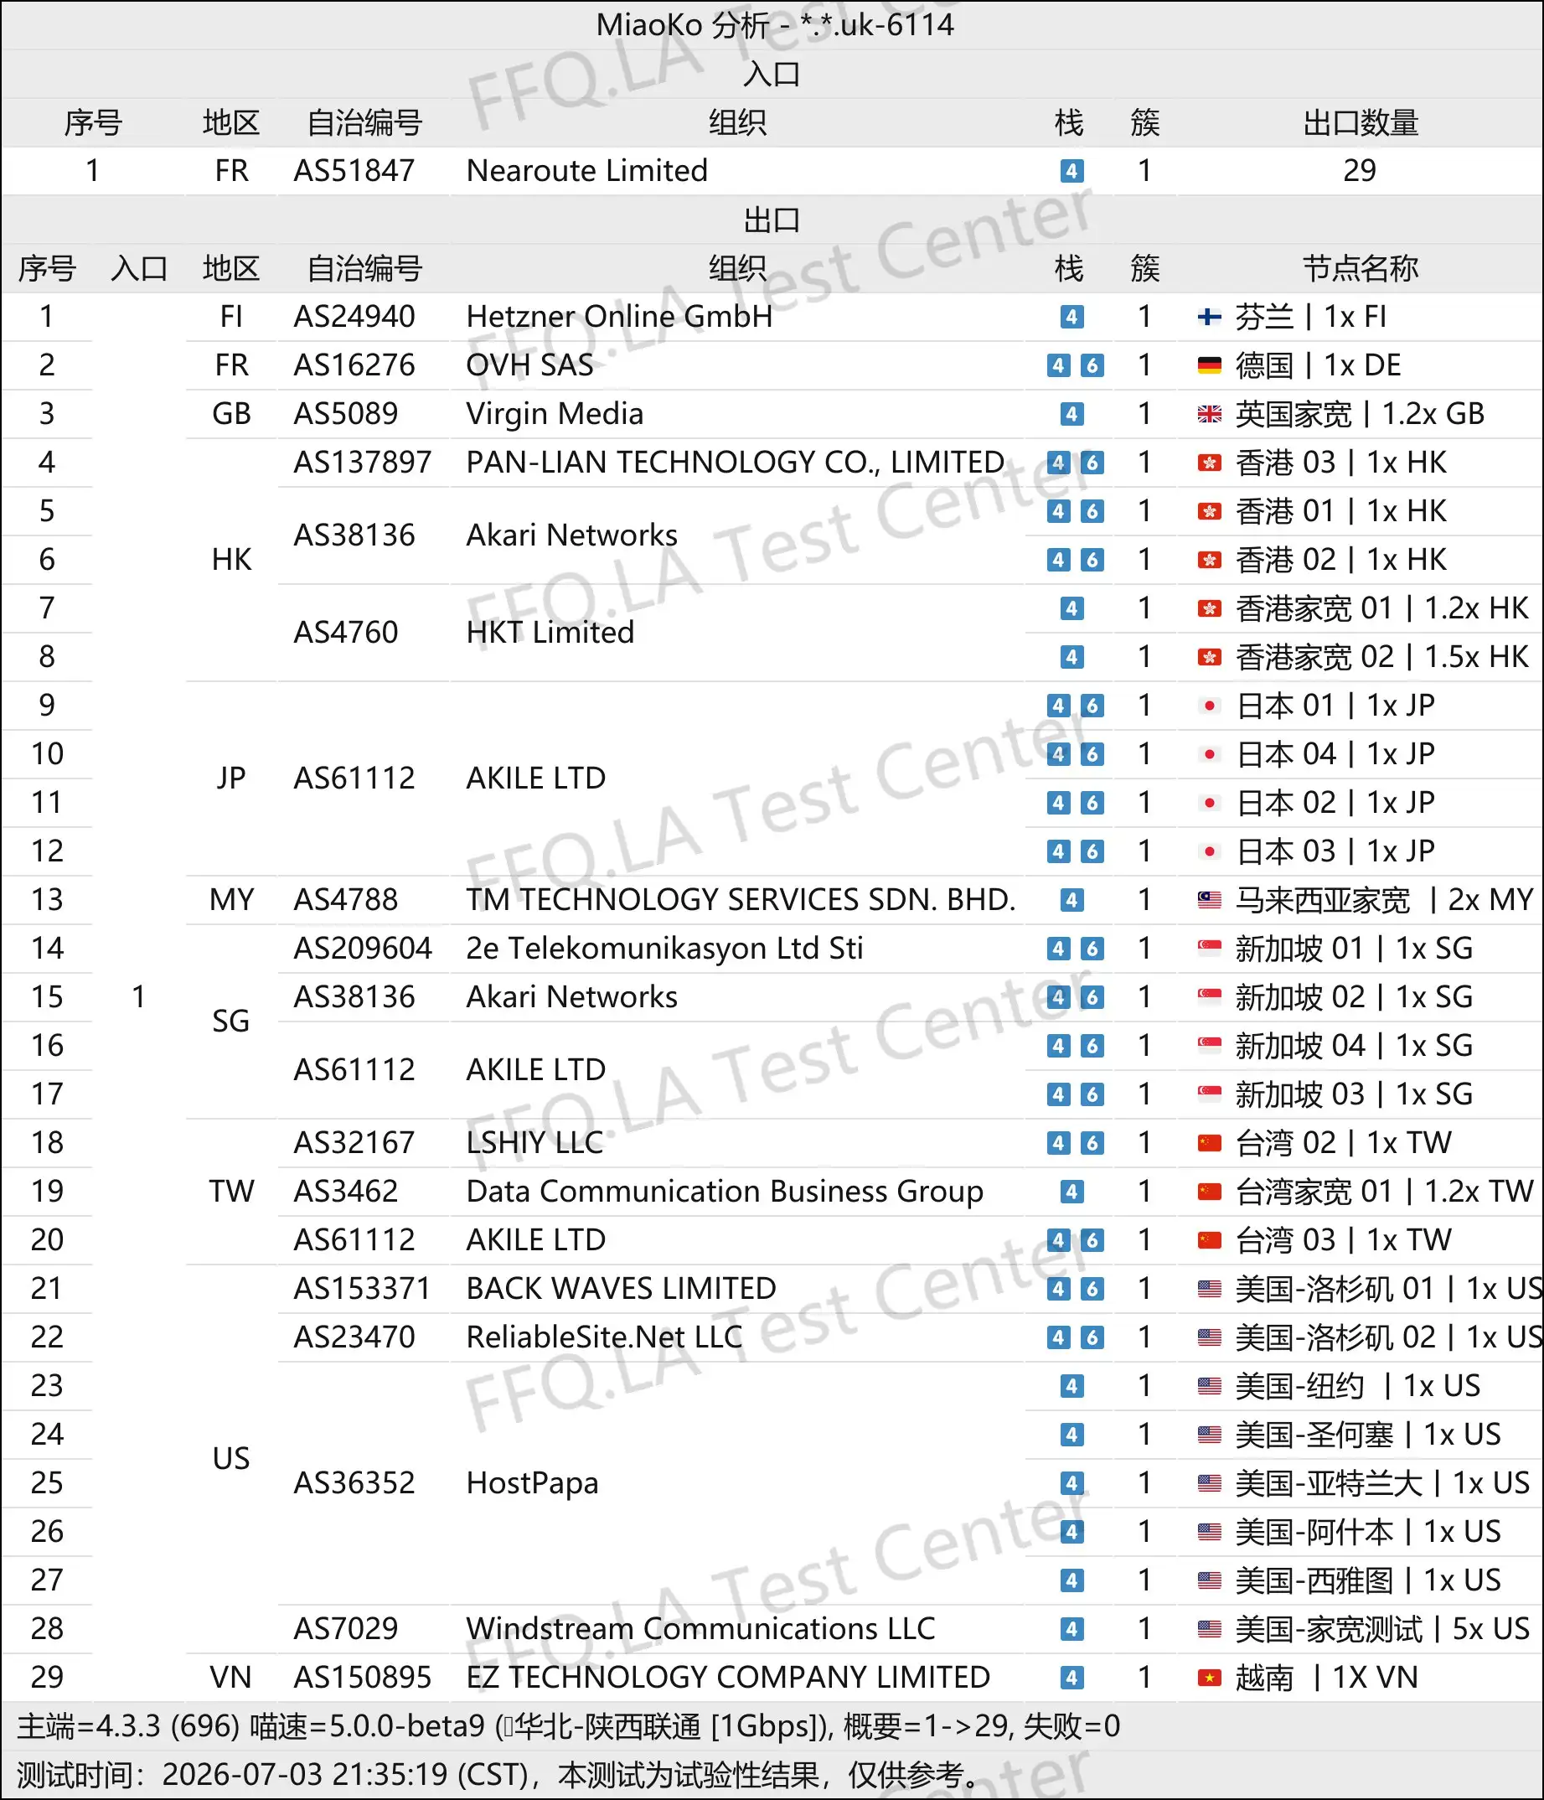Click the node name "美国-圣何塞 | 1x US"

pyautogui.click(x=1369, y=1435)
